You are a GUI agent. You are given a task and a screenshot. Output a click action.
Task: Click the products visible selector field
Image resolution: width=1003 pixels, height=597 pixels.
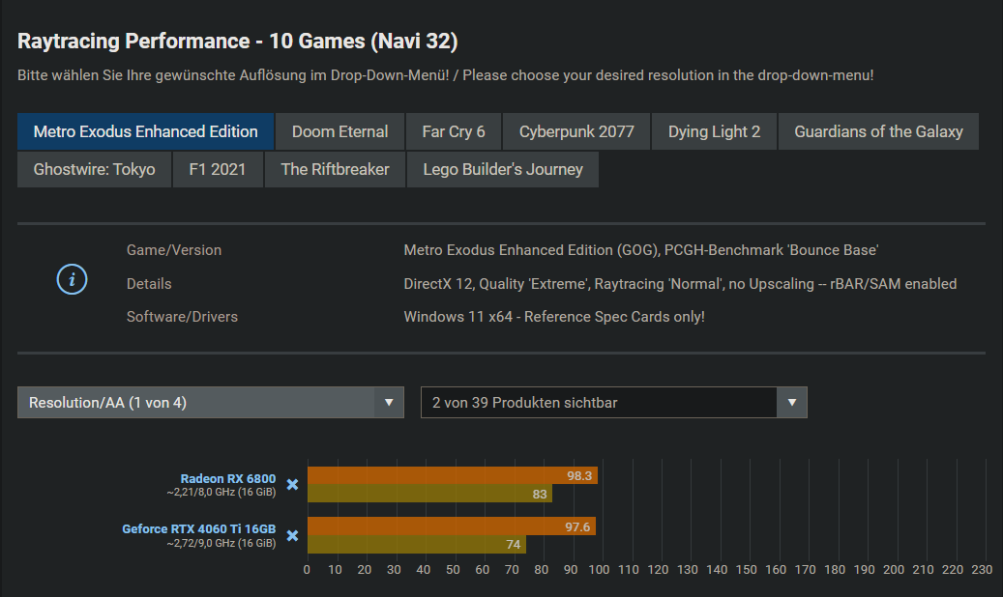click(x=614, y=403)
